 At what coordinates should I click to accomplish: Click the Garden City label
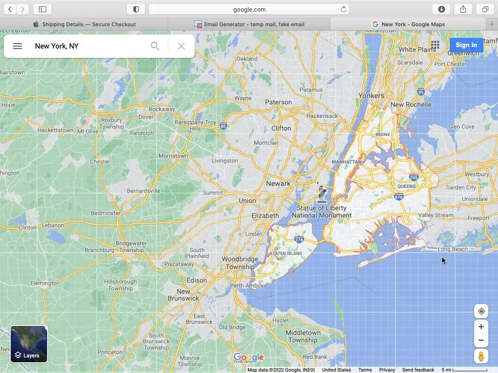tap(461, 187)
